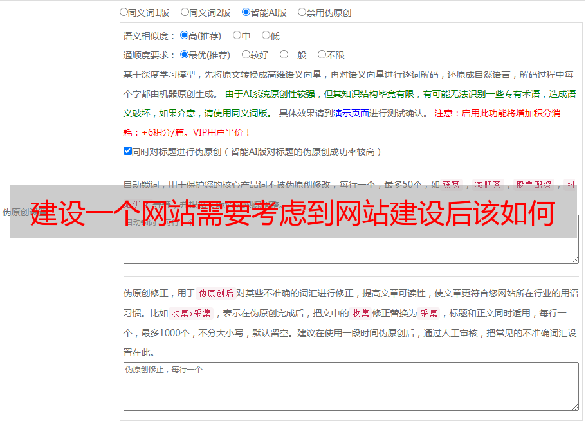Set 语义相似度 to 中

pyautogui.click(x=237, y=35)
